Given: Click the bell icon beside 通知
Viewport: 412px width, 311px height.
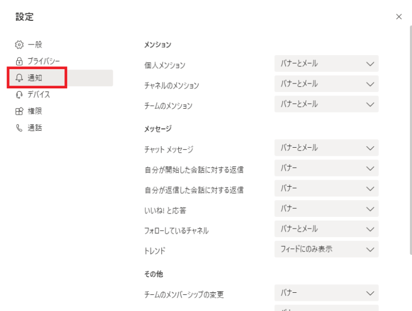Looking at the screenshot, I should pos(19,78).
